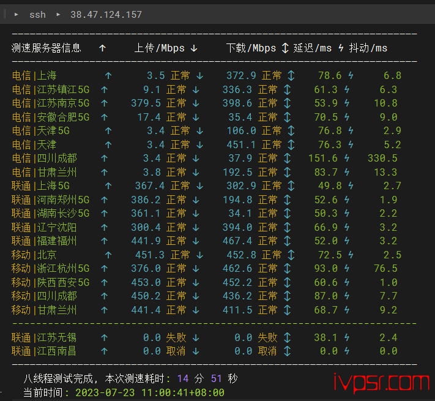Click the lightning icon in 移动|甘肃兰州 row
The image size is (435, 401).
tap(347, 310)
